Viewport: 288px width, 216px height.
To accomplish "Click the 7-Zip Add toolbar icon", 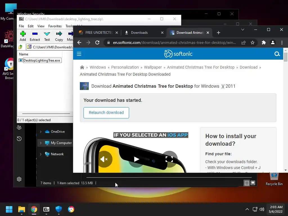I will point(23,34).
